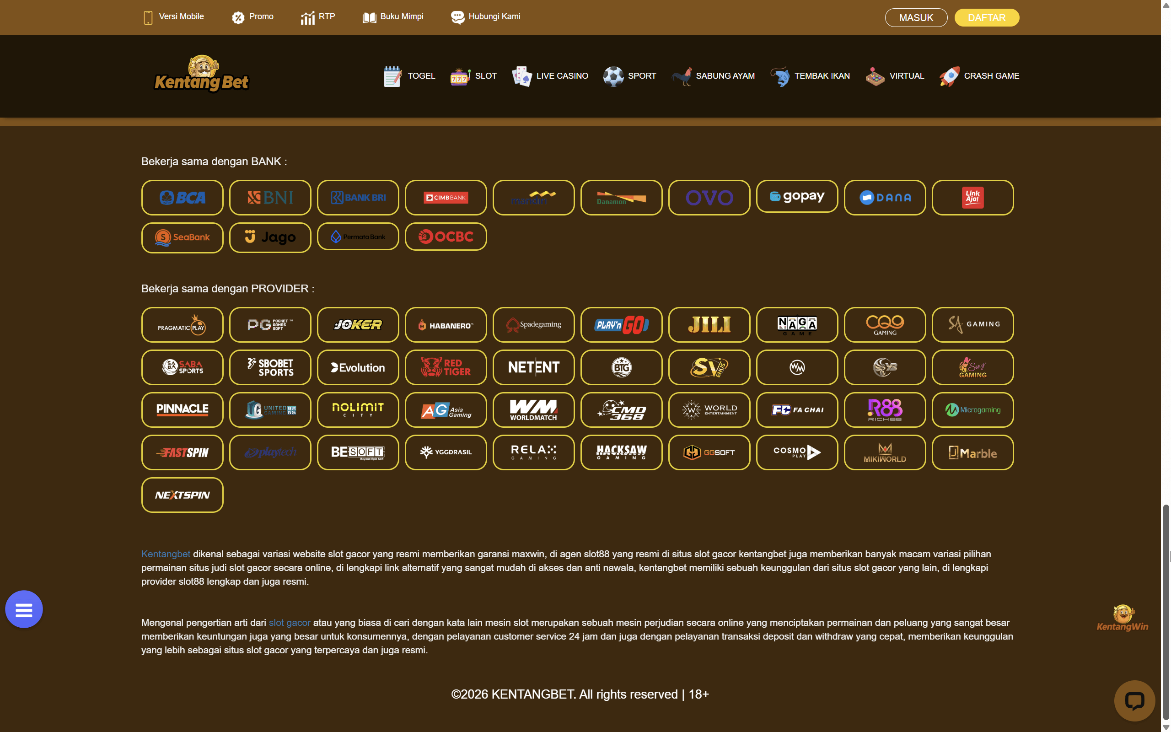This screenshot has width=1171, height=732.
Task: Select Marble provider logo
Action: [x=972, y=452]
